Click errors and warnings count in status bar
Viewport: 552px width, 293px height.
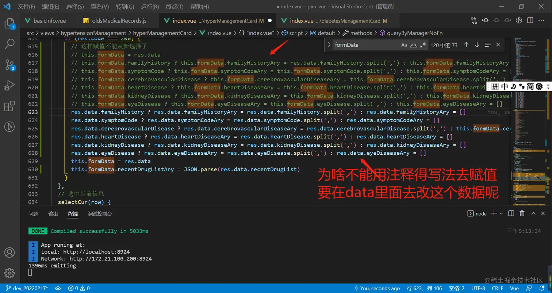coord(79,288)
